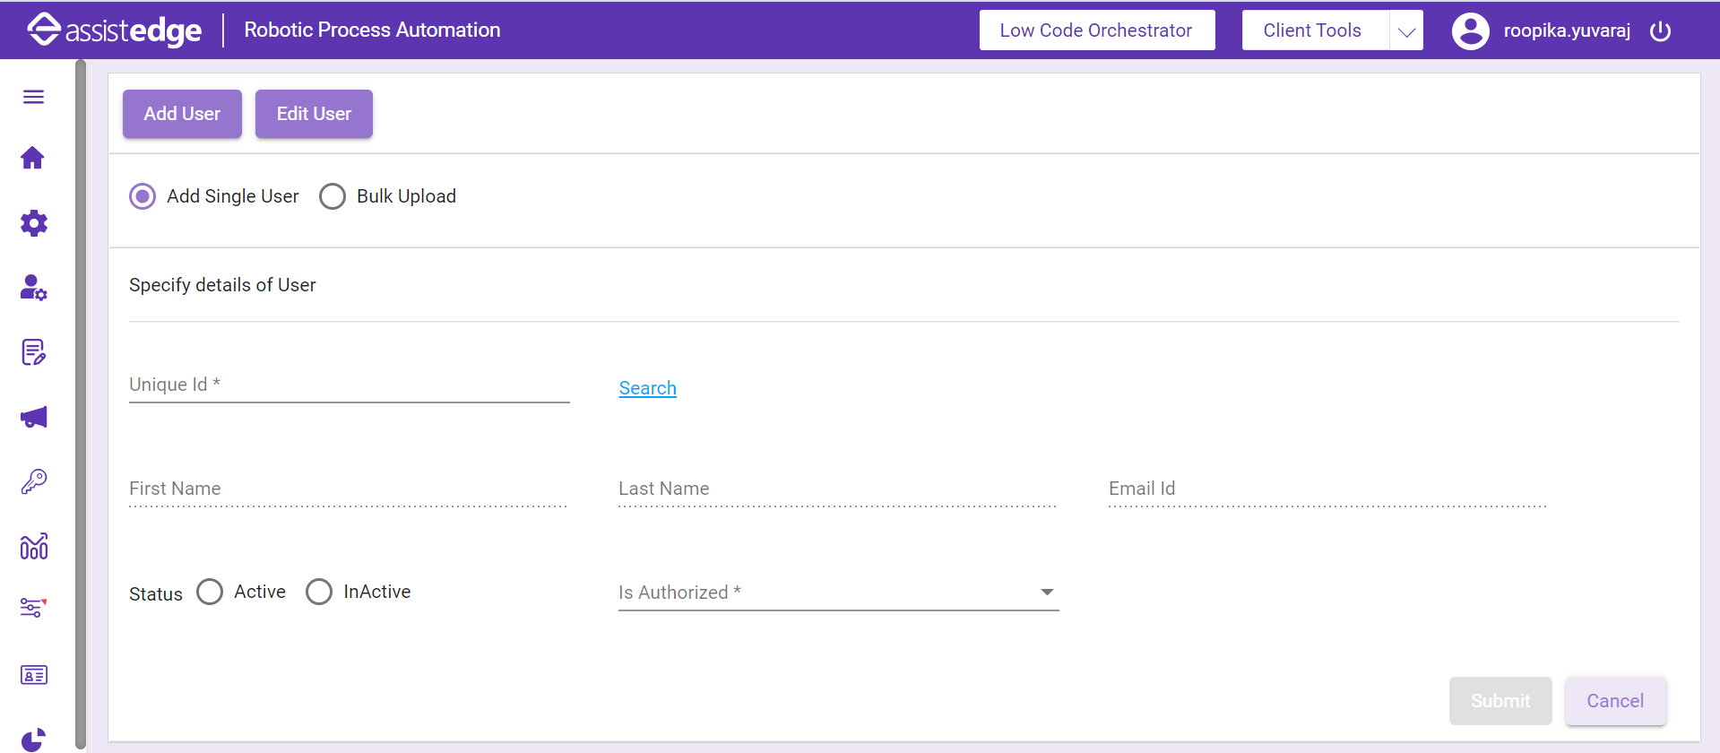Click the power logout icon
Image resolution: width=1720 pixels, height=753 pixels.
coord(1660,31)
